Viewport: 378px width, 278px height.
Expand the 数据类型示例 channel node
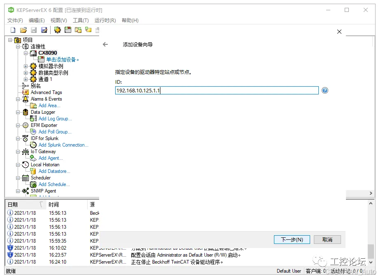coord(26,73)
